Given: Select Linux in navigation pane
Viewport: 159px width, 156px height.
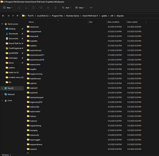Looking at the screenshot, I should 10,100.
